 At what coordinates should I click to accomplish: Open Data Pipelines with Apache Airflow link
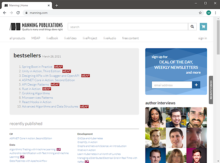[28, 161]
